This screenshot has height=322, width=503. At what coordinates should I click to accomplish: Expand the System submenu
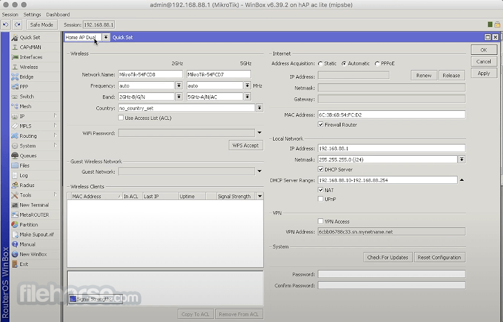pyautogui.click(x=55, y=145)
